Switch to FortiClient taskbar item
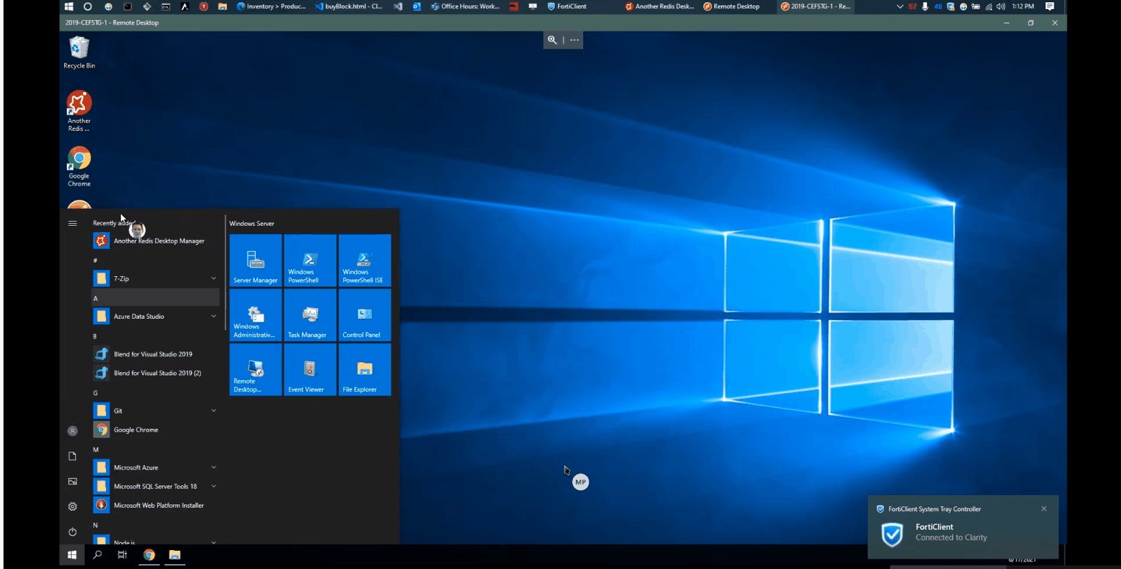The image size is (1121, 569). tap(566, 6)
